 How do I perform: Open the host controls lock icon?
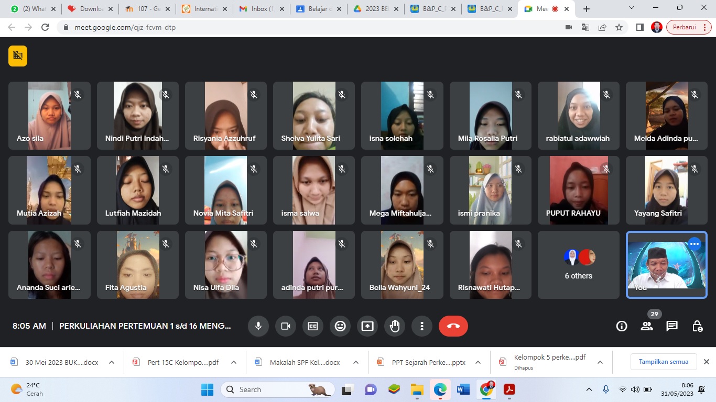(x=697, y=326)
